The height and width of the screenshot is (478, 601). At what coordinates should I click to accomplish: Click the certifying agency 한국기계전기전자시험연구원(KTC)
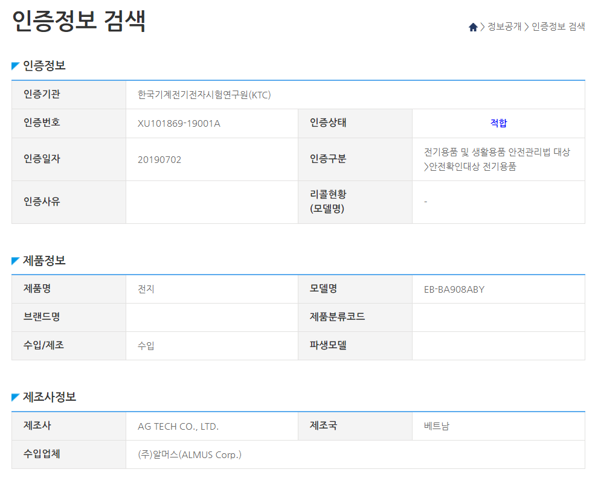tap(204, 95)
